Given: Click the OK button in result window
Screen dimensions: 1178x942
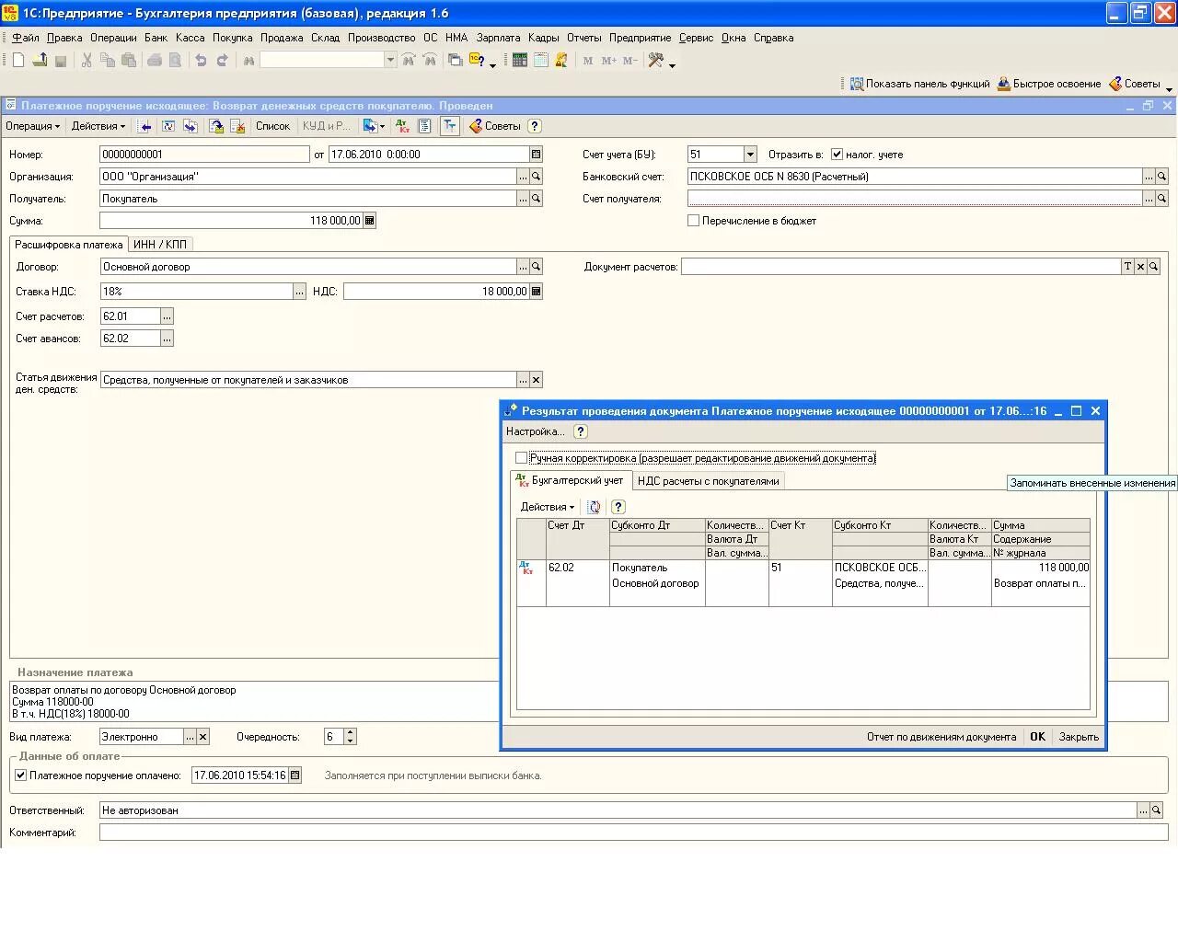Looking at the screenshot, I should (1037, 737).
